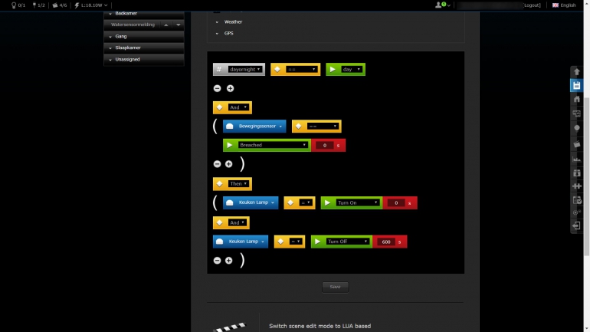This screenshot has height=332, width=590.
Task: Expand the Slaapkamer room section
Action: tap(144, 48)
